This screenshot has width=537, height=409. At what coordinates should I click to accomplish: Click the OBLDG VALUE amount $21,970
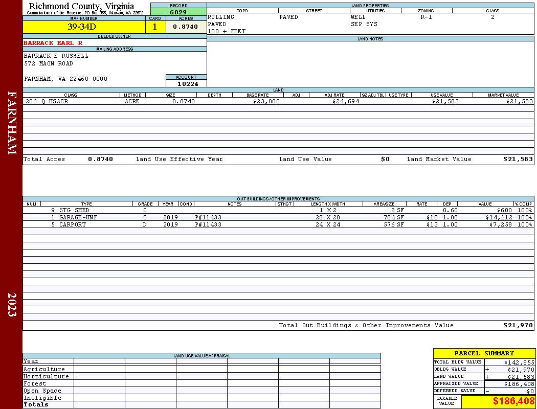coord(521,370)
